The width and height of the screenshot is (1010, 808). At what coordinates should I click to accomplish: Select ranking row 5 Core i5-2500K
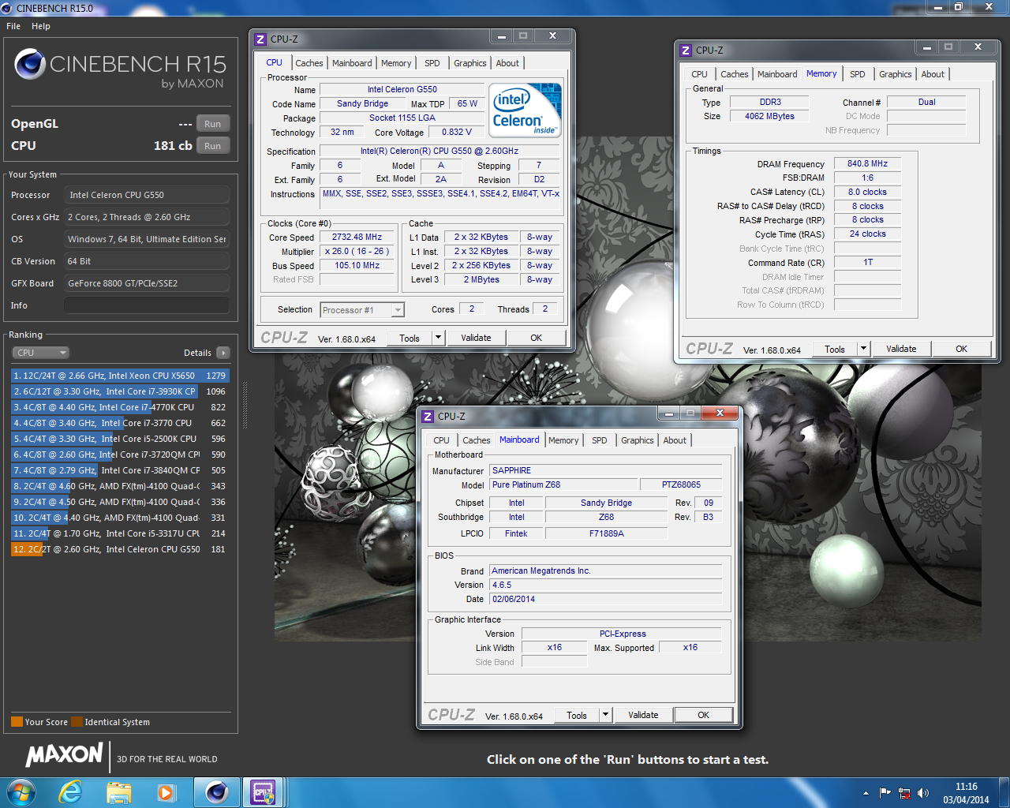pos(120,439)
